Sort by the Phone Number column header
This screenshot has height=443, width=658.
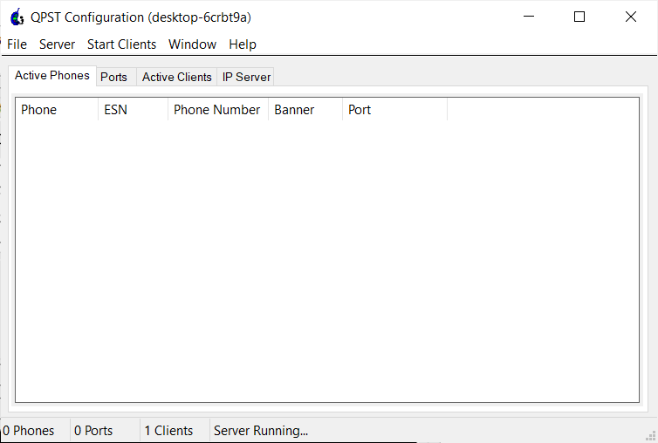click(218, 110)
